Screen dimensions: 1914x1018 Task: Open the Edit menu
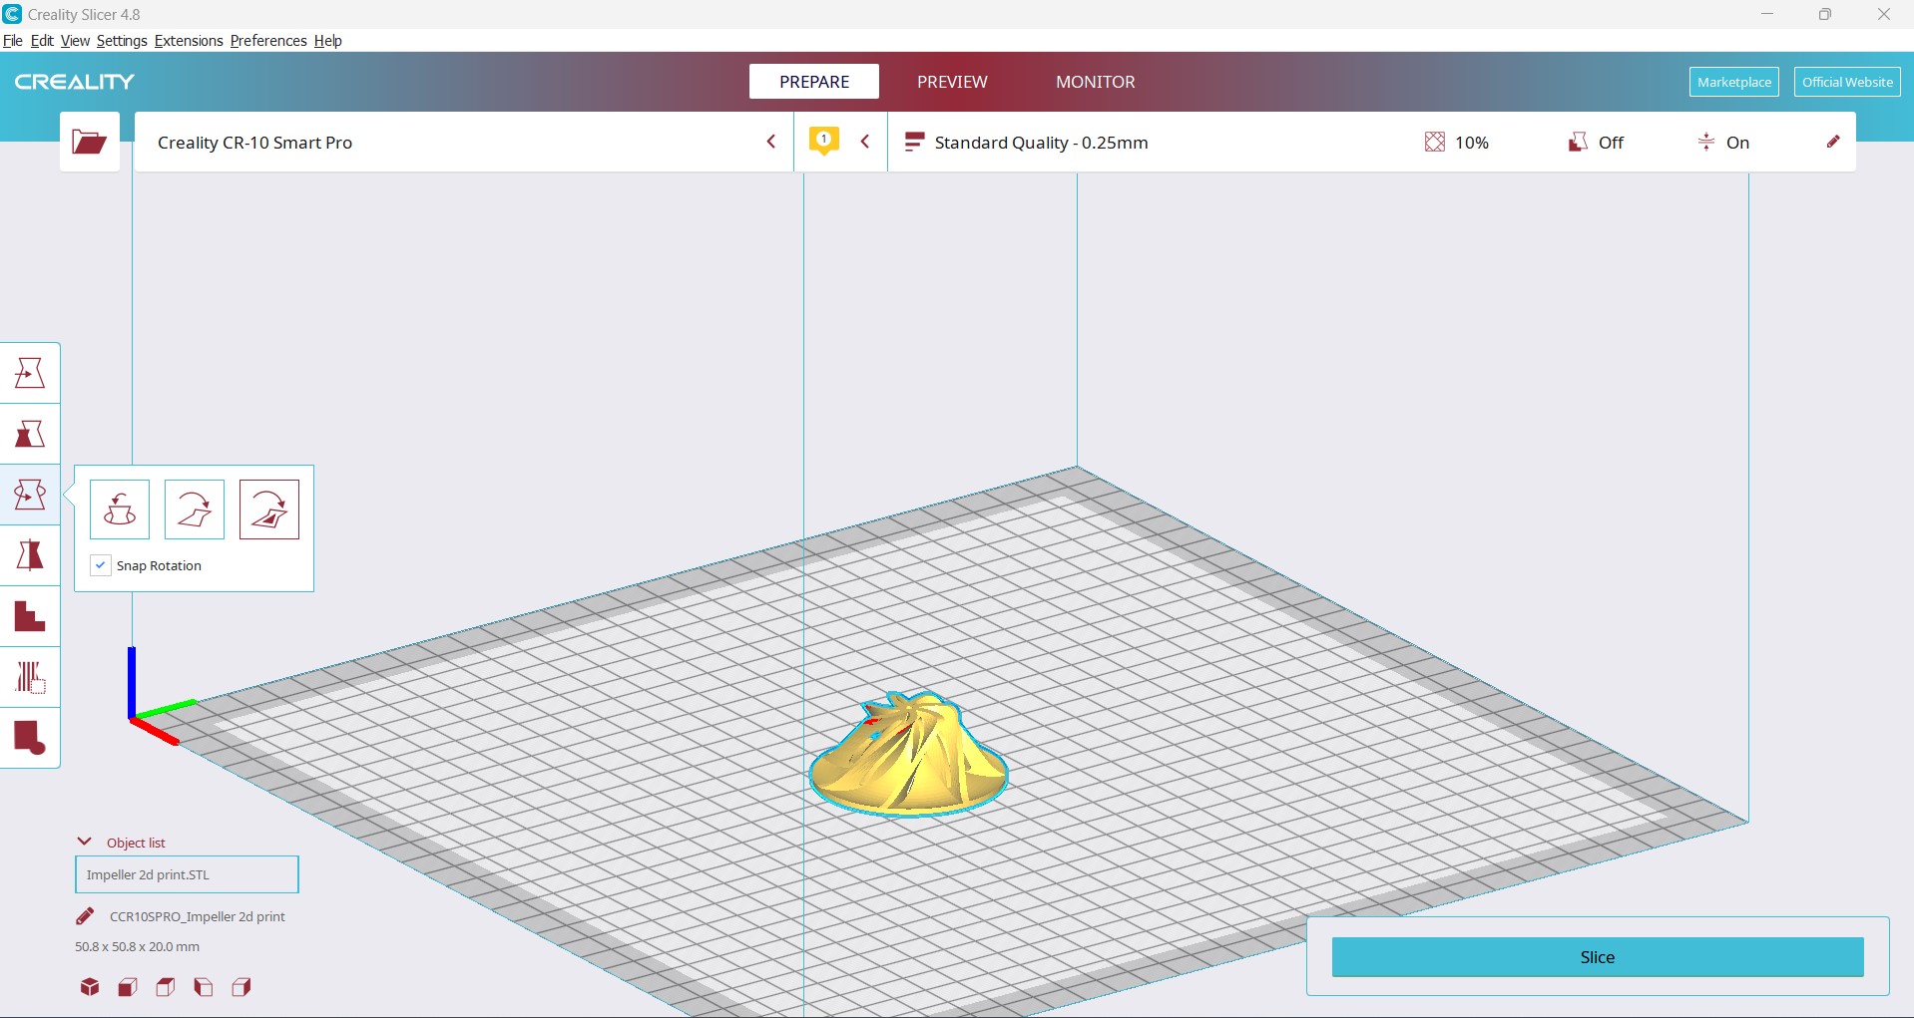(42, 41)
